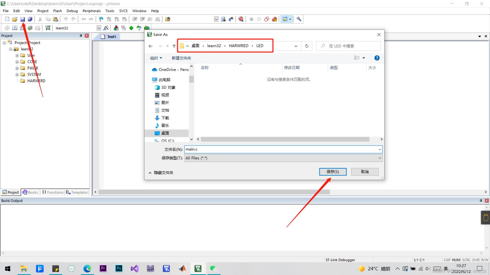Image resolution: width=490 pixels, height=275 pixels.
Task: Click the Stop build icon
Action: [x=38, y=28]
